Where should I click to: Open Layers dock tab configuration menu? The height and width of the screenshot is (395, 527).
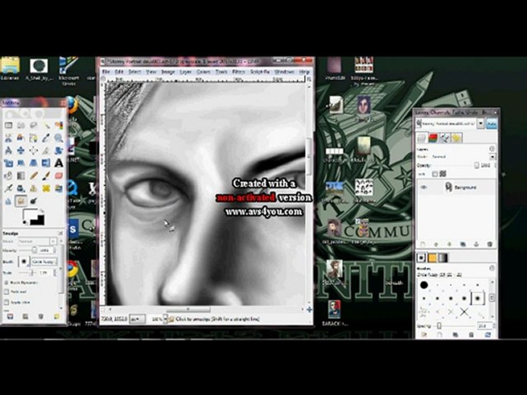[x=492, y=149]
